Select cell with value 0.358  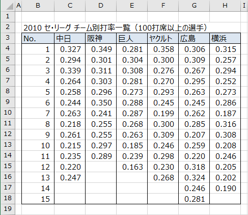163,49
